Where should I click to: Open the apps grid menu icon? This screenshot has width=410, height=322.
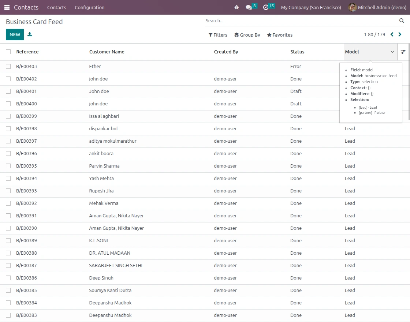click(x=7, y=7)
